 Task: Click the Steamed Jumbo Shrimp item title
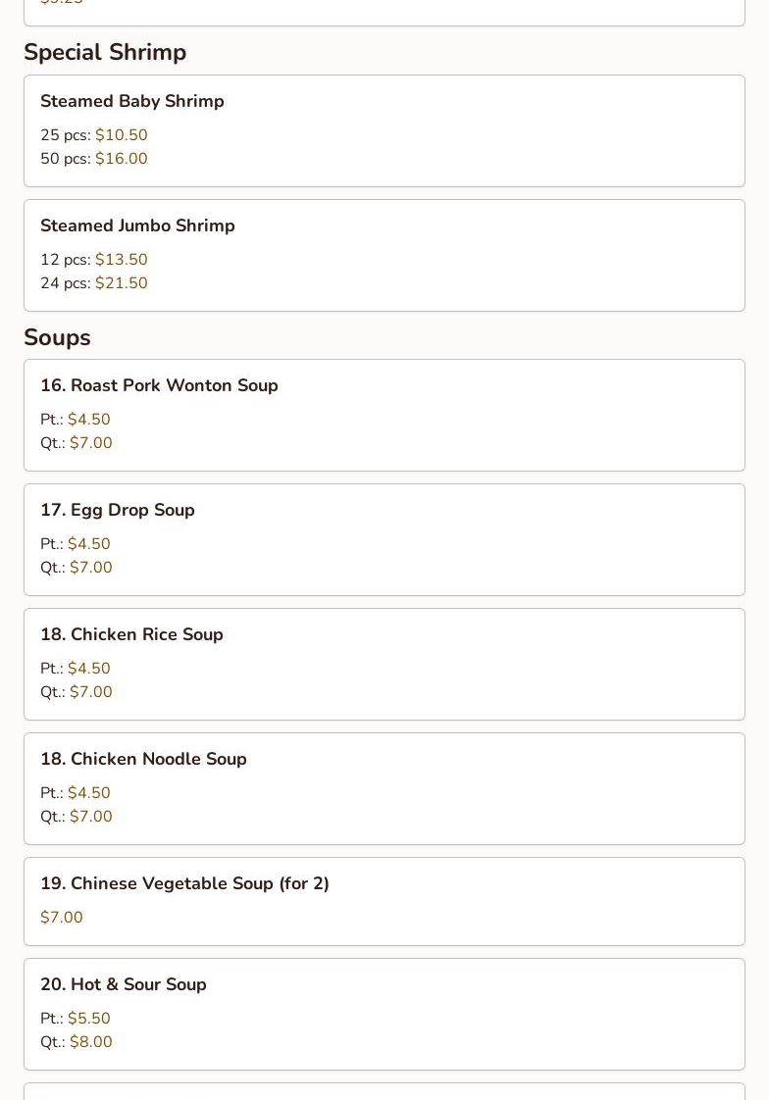(137, 225)
